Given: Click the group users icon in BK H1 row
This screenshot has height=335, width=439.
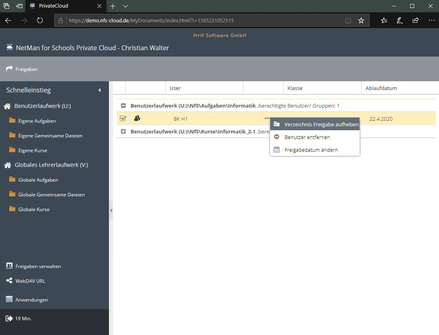Looking at the screenshot, I should tap(137, 118).
